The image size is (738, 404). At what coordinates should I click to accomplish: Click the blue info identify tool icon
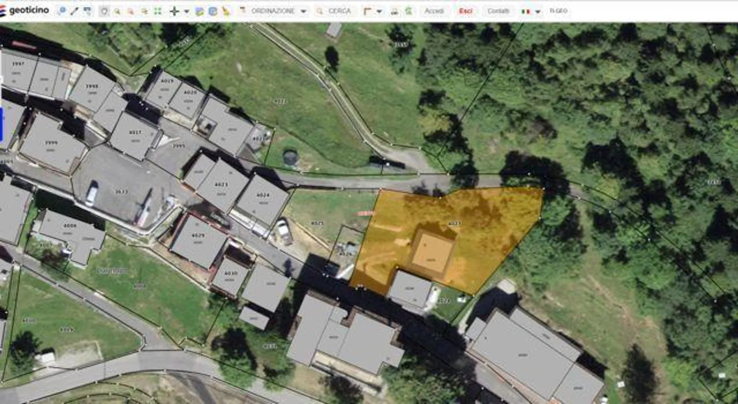click(62, 11)
